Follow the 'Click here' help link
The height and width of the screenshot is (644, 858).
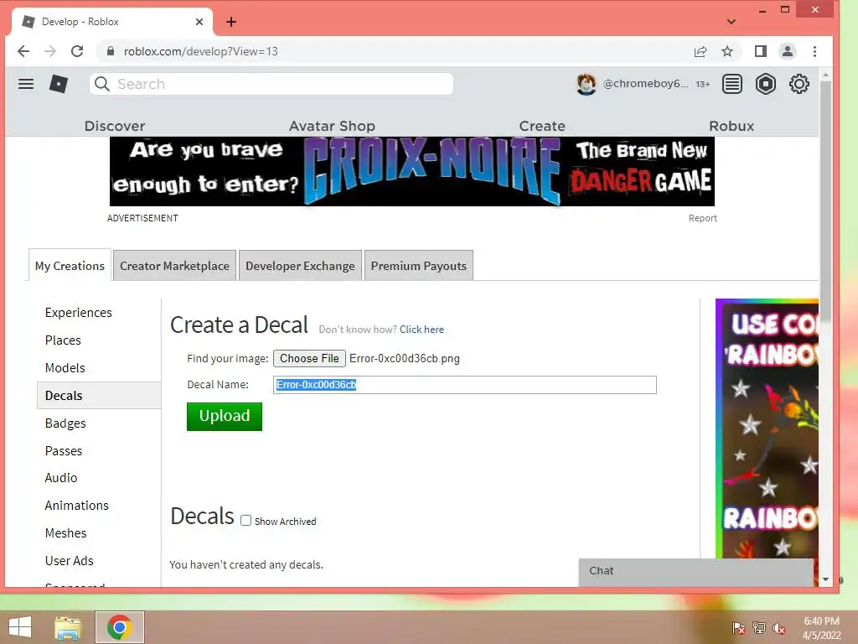421,329
